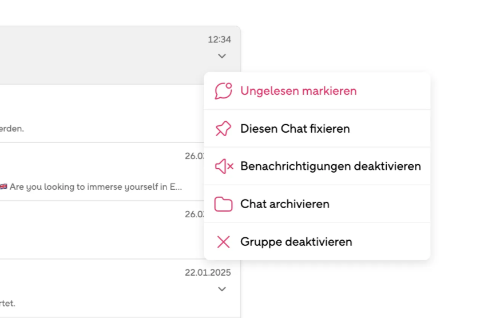Image resolution: width=492 pixels, height=318 pixels.
Task: Select Gruppe deaktivieren entry
Action: pyautogui.click(x=296, y=242)
